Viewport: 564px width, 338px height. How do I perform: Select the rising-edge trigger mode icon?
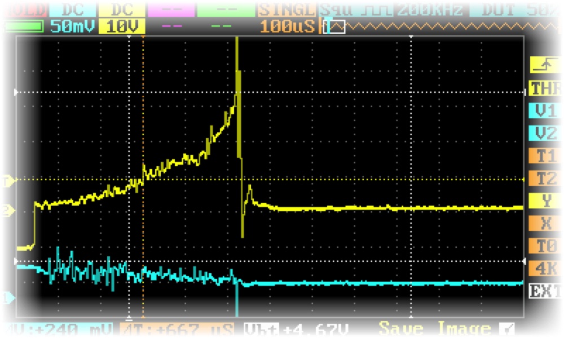[545, 65]
